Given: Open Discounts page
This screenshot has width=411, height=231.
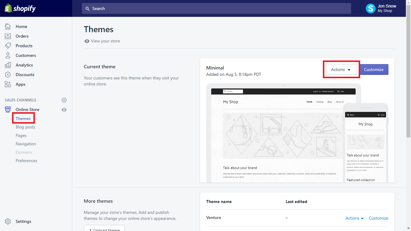Looking at the screenshot, I should [25, 75].
